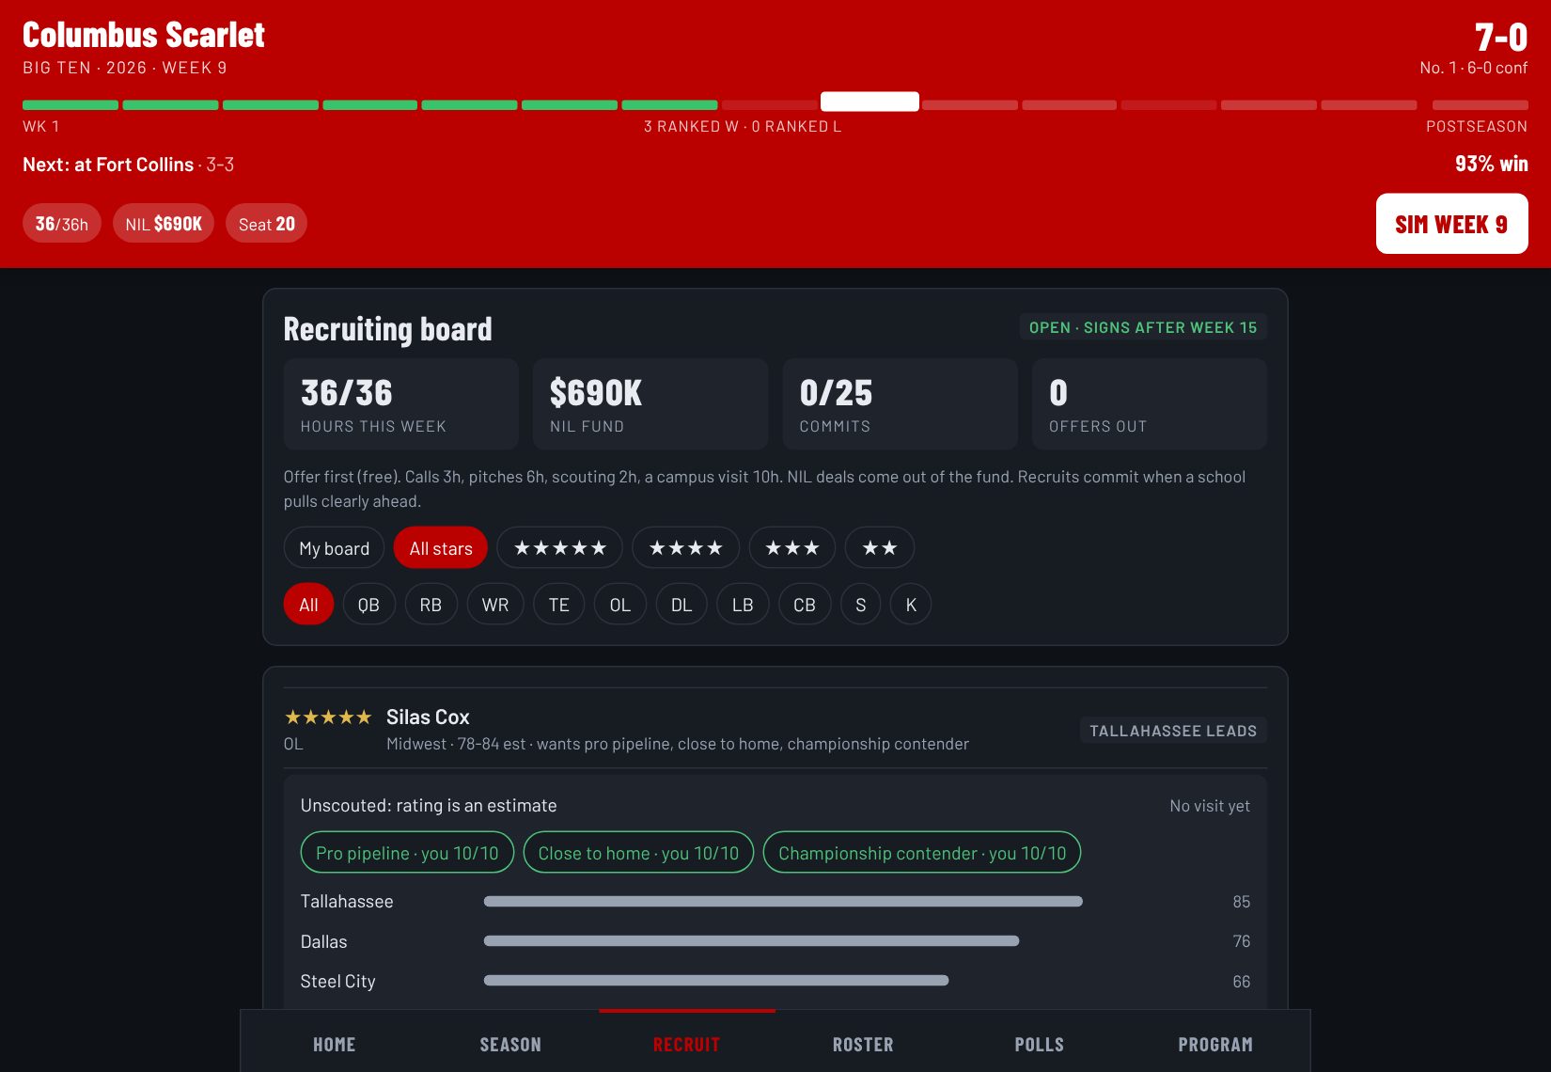Filter by LB position
Screen dimensions: 1551x1072
[743, 605]
